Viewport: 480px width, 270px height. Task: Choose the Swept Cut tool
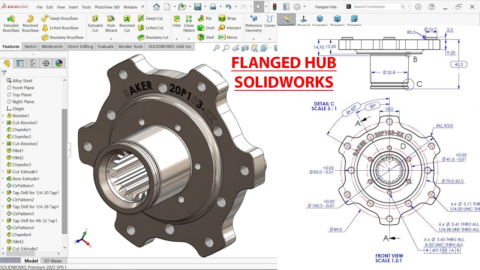pos(150,18)
